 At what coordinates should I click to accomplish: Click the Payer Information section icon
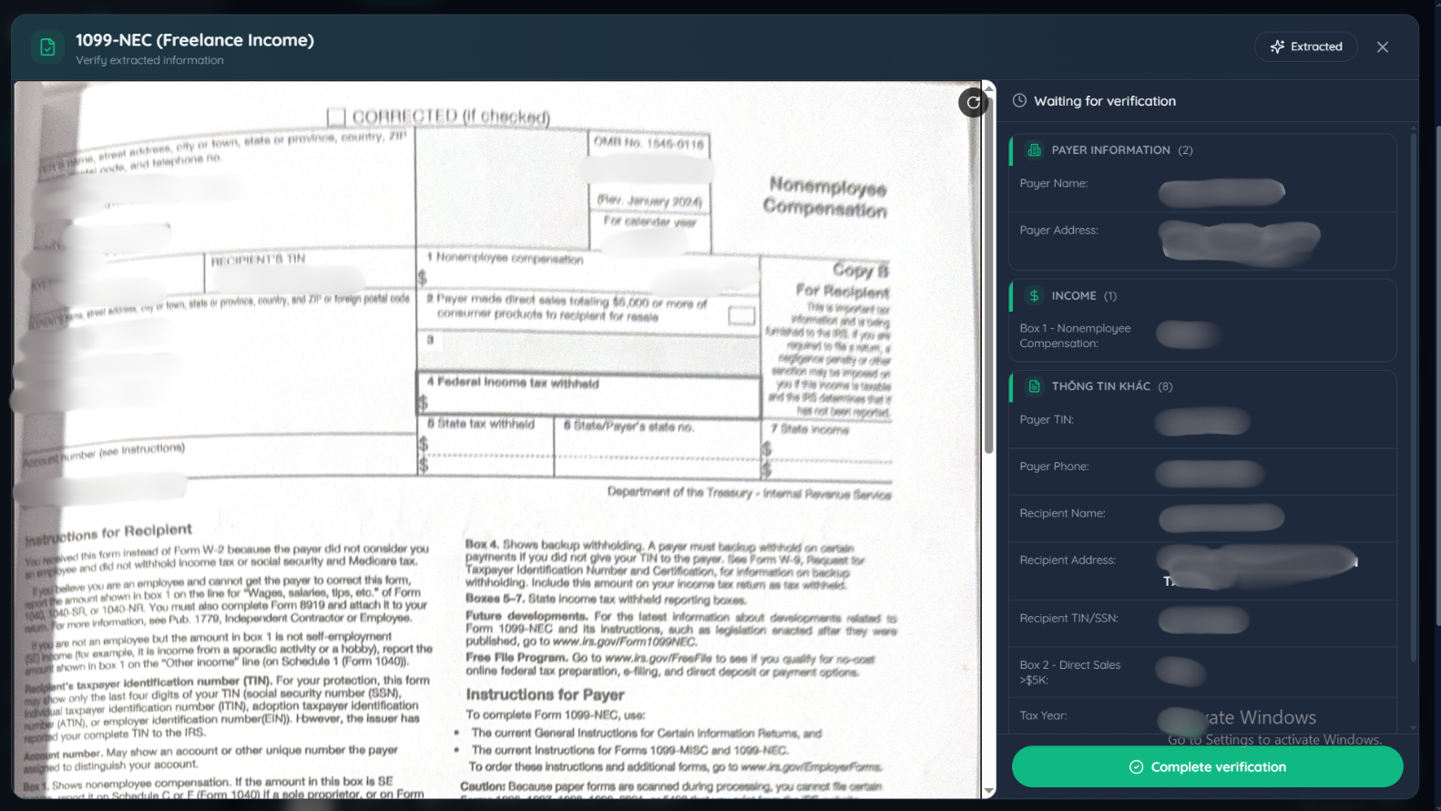click(1034, 150)
